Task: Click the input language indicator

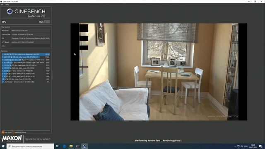Action: click(246, 146)
